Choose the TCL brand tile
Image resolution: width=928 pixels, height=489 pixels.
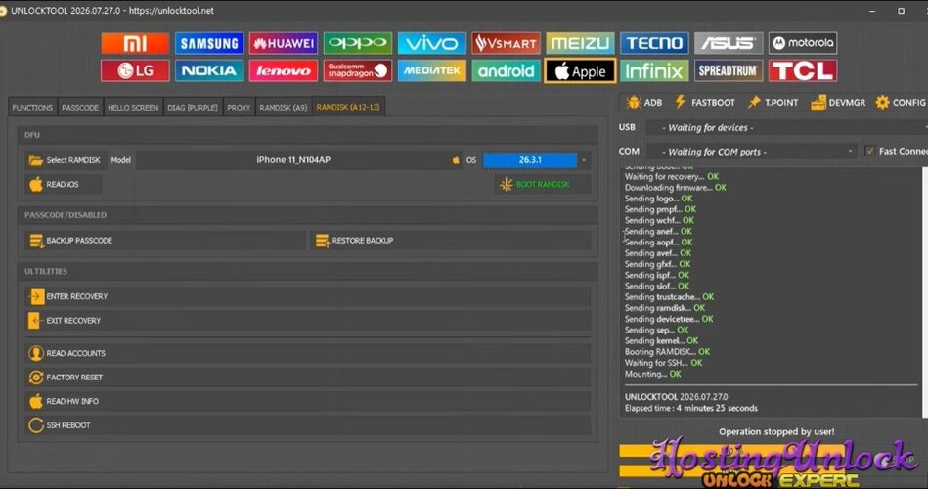[x=803, y=71]
